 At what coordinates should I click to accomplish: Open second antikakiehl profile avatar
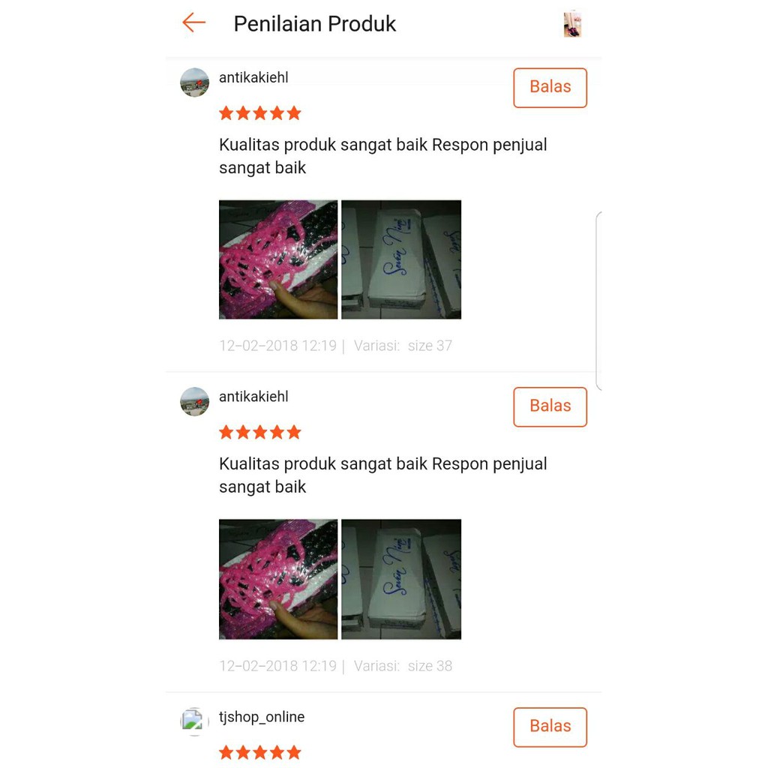coord(194,402)
